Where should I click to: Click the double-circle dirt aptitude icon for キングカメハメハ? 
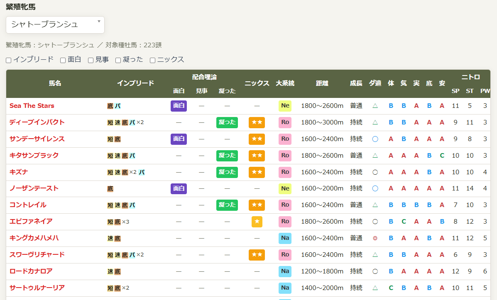[375, 238]
